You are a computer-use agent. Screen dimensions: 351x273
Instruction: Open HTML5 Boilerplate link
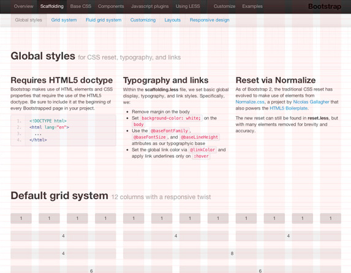pos(289,108)
